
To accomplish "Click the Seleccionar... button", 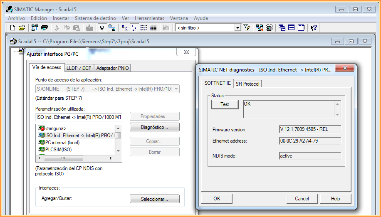I will click(x=154, y=199).
